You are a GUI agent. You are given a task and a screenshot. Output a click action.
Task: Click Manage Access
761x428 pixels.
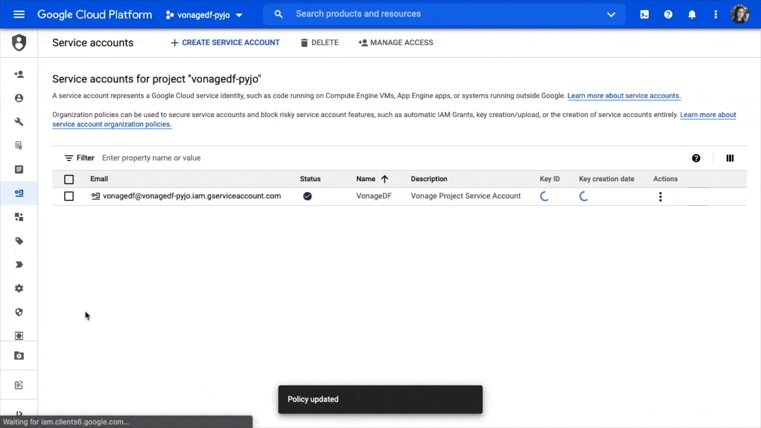click(396, 43)
